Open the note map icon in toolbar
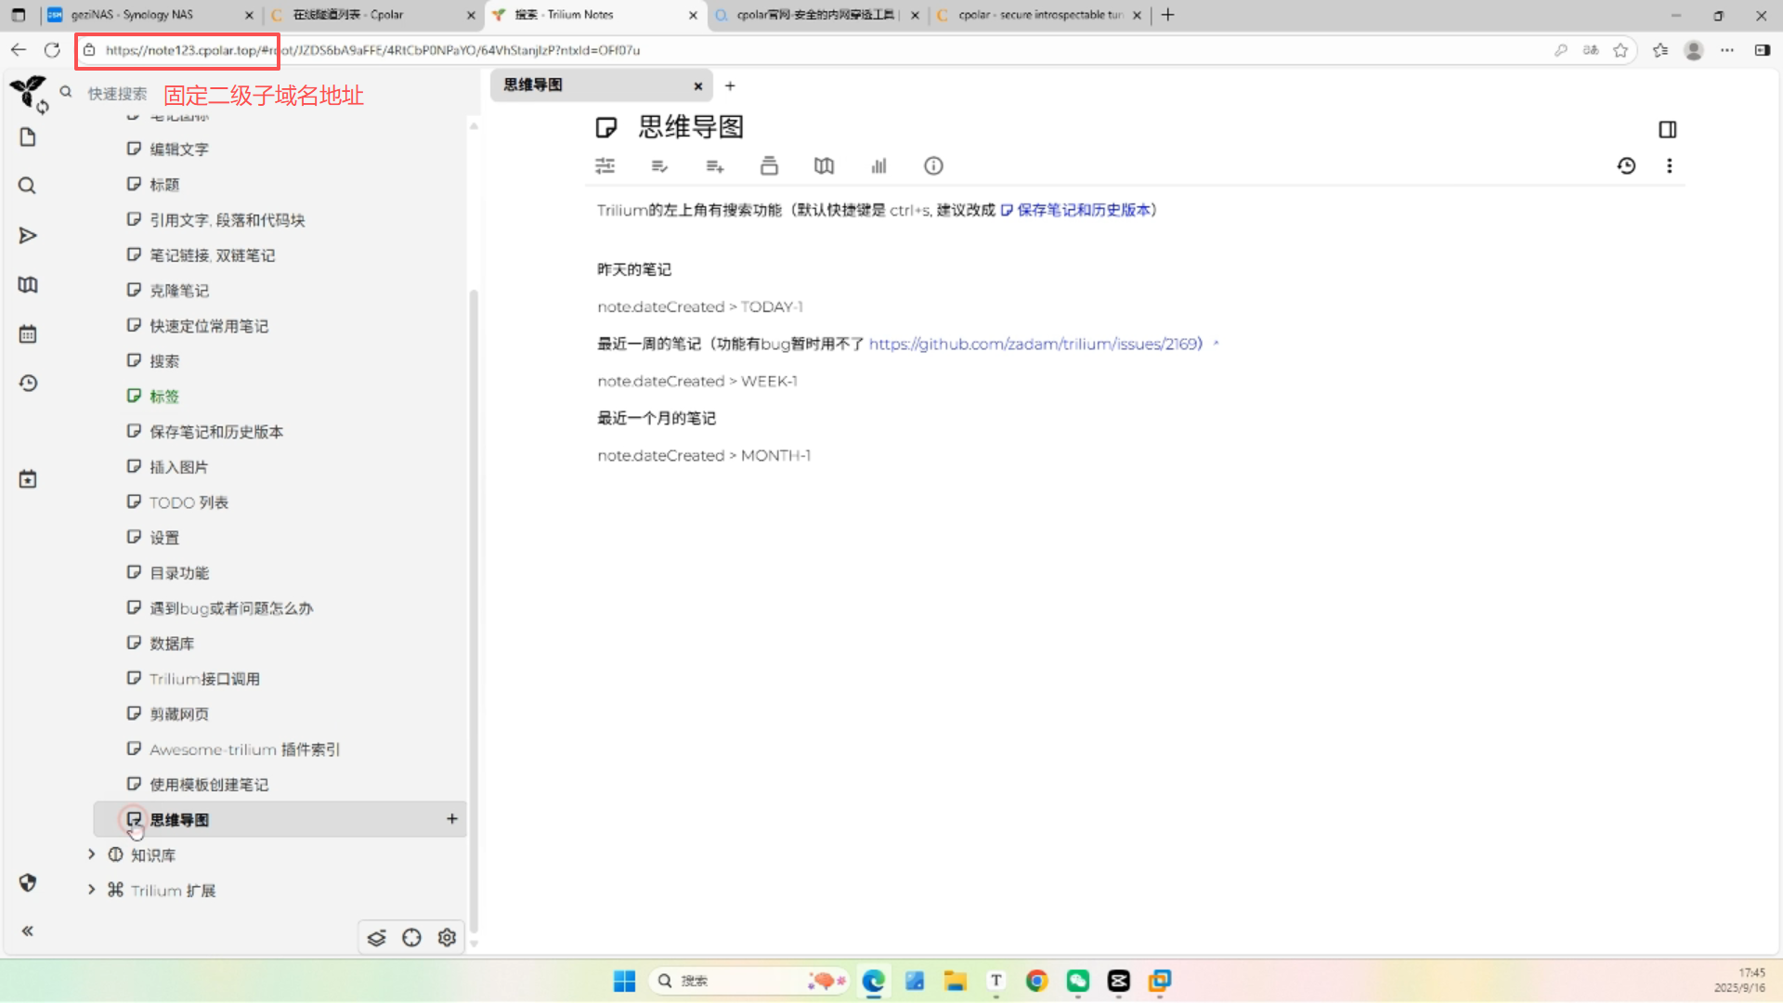This screenshot has height=1003, width=1783. click(824, 165)
